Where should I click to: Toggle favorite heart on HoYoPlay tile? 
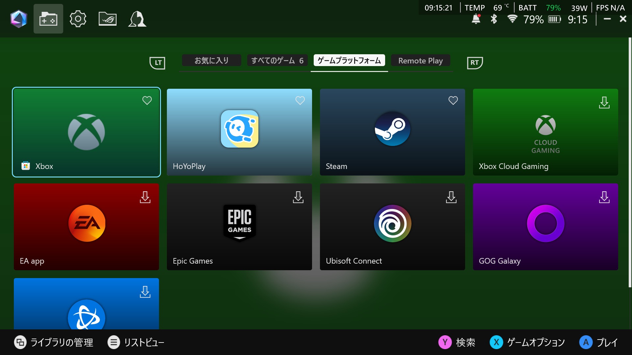pos(300,100)
